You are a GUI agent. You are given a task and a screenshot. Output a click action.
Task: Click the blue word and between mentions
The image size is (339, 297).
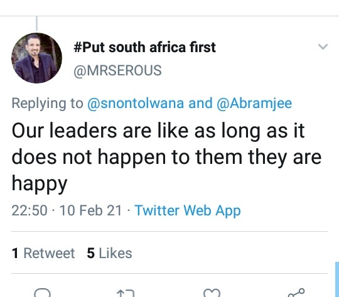pyautogui.click(x=200, y=103)
